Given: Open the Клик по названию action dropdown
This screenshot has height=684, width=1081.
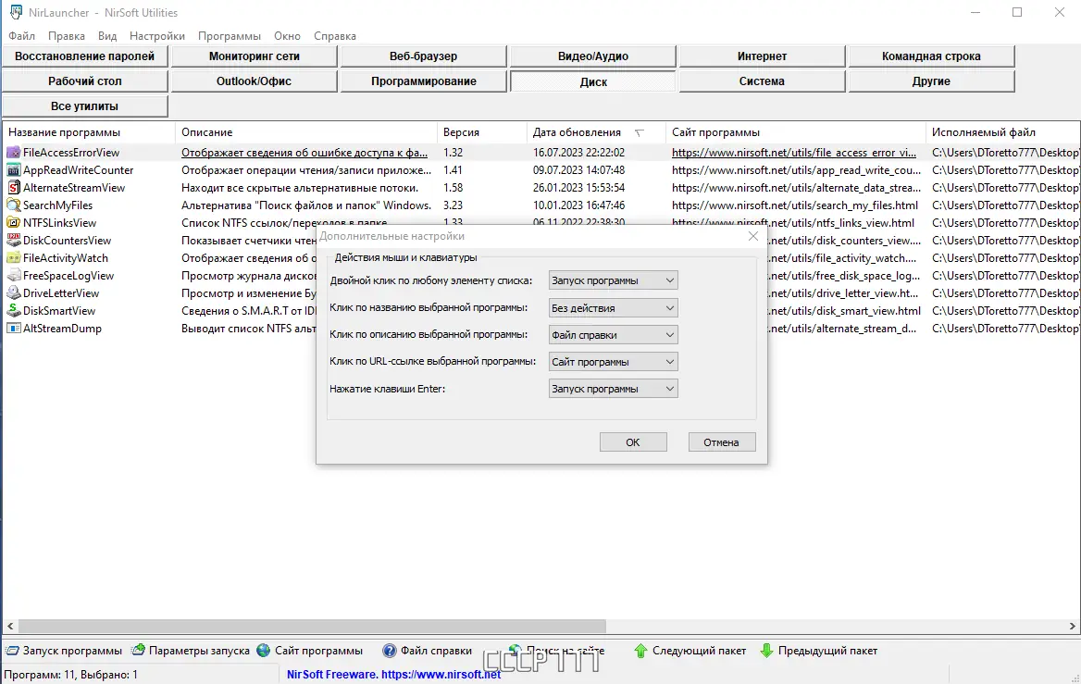Looking at the screenshot, I should pyautogui.click(x=614, y=308).
